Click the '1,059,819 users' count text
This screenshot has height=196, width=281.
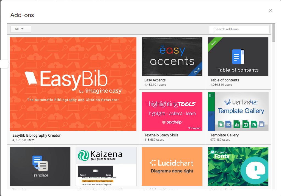tap(221, 85)
